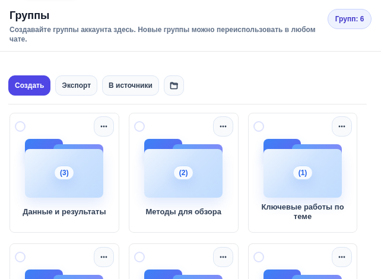This screenshot has width=381, height=279.
Task: Open options menu for Ключевые работы по теме
Action: 342,126
